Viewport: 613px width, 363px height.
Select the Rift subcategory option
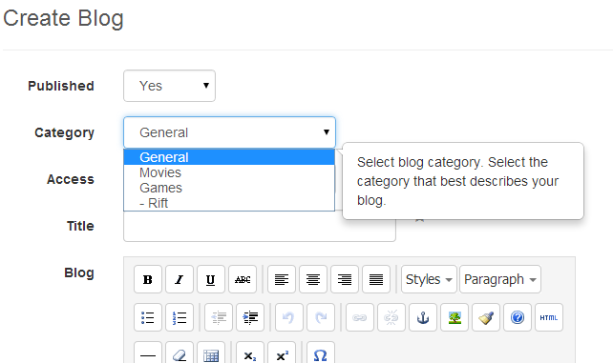(x=229, y=203)
